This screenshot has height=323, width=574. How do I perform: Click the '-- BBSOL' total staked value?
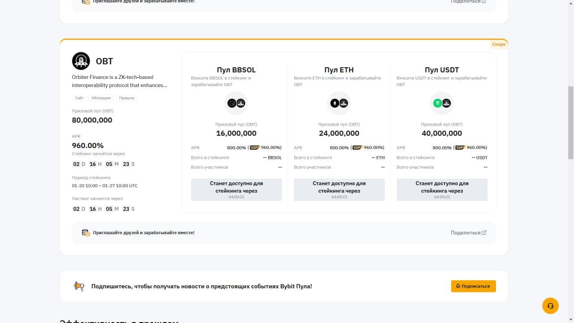click(x=272, y=157)
